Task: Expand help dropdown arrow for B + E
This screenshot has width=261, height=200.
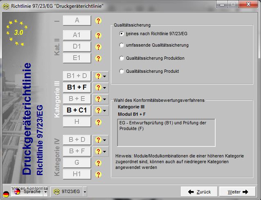Action: 105,99
